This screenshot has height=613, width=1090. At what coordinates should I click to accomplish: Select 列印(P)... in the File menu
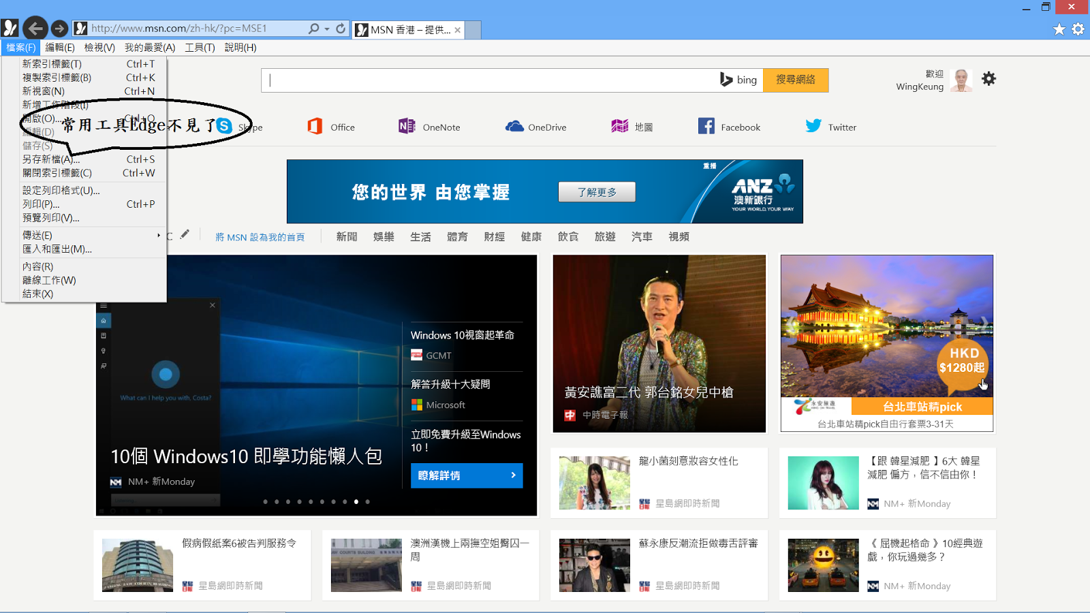[84, 204]
